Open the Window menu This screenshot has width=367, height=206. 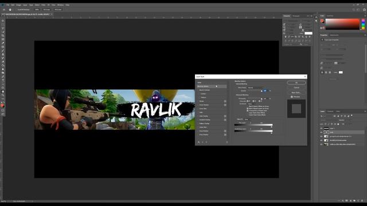pos(60,5)
